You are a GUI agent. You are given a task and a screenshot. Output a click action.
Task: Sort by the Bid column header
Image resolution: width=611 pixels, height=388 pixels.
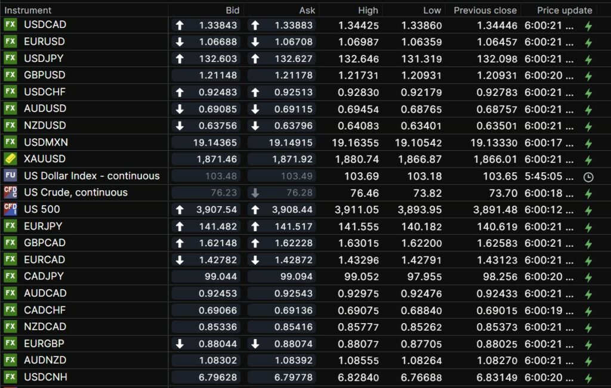[x=232, y=10]
